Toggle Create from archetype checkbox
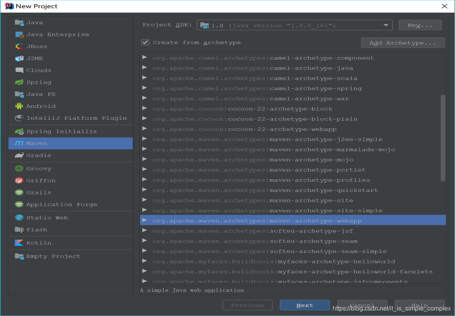The width and height of the screenshot is (455, 316). (145, 42)
